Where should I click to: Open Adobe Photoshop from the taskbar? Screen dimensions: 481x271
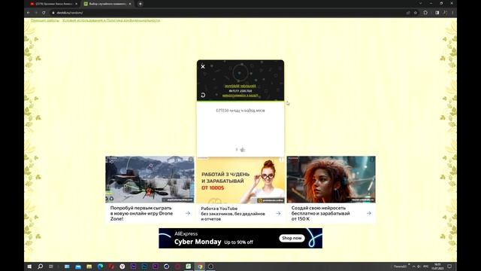point(144,266)
